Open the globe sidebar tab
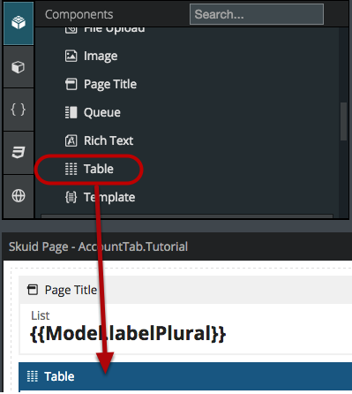 pyautogui.click(x=19, y=196)
